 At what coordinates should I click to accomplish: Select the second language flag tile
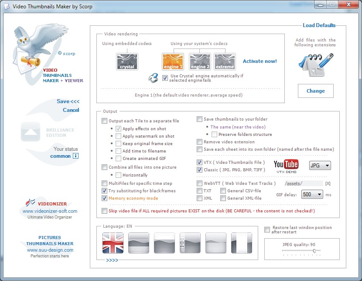tap(139, 243)
